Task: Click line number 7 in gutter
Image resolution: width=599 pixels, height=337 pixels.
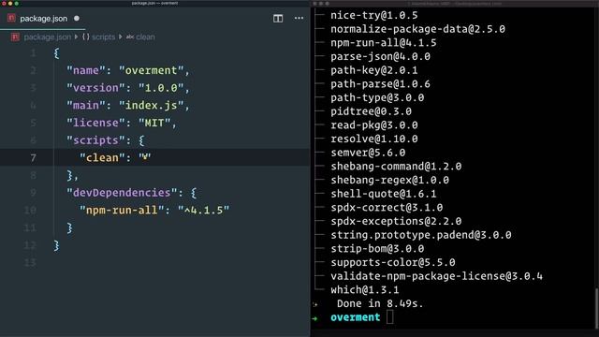Action: (x=34, y=158)
